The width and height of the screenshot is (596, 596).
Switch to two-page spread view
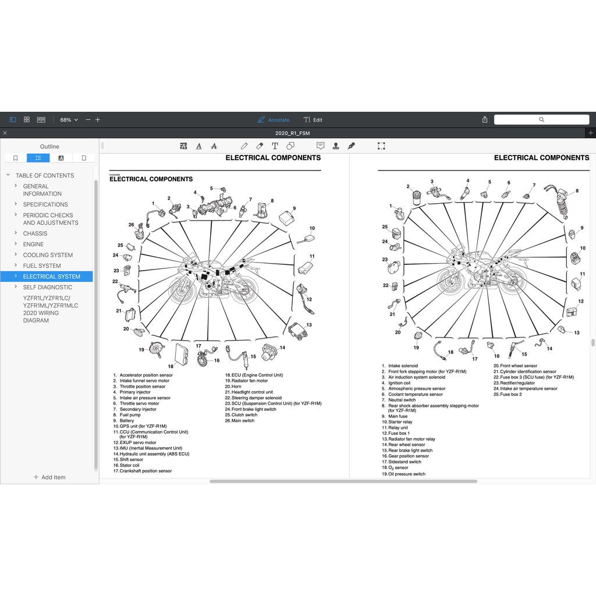[x=41, y=120]
